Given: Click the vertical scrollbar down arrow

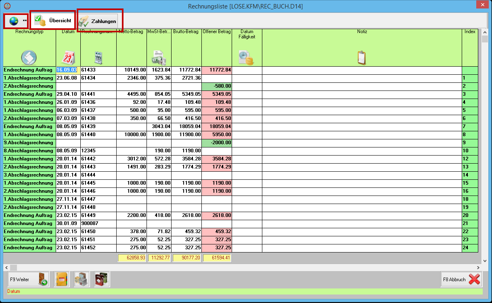Looking at the screenshot, I should [485, 261].
